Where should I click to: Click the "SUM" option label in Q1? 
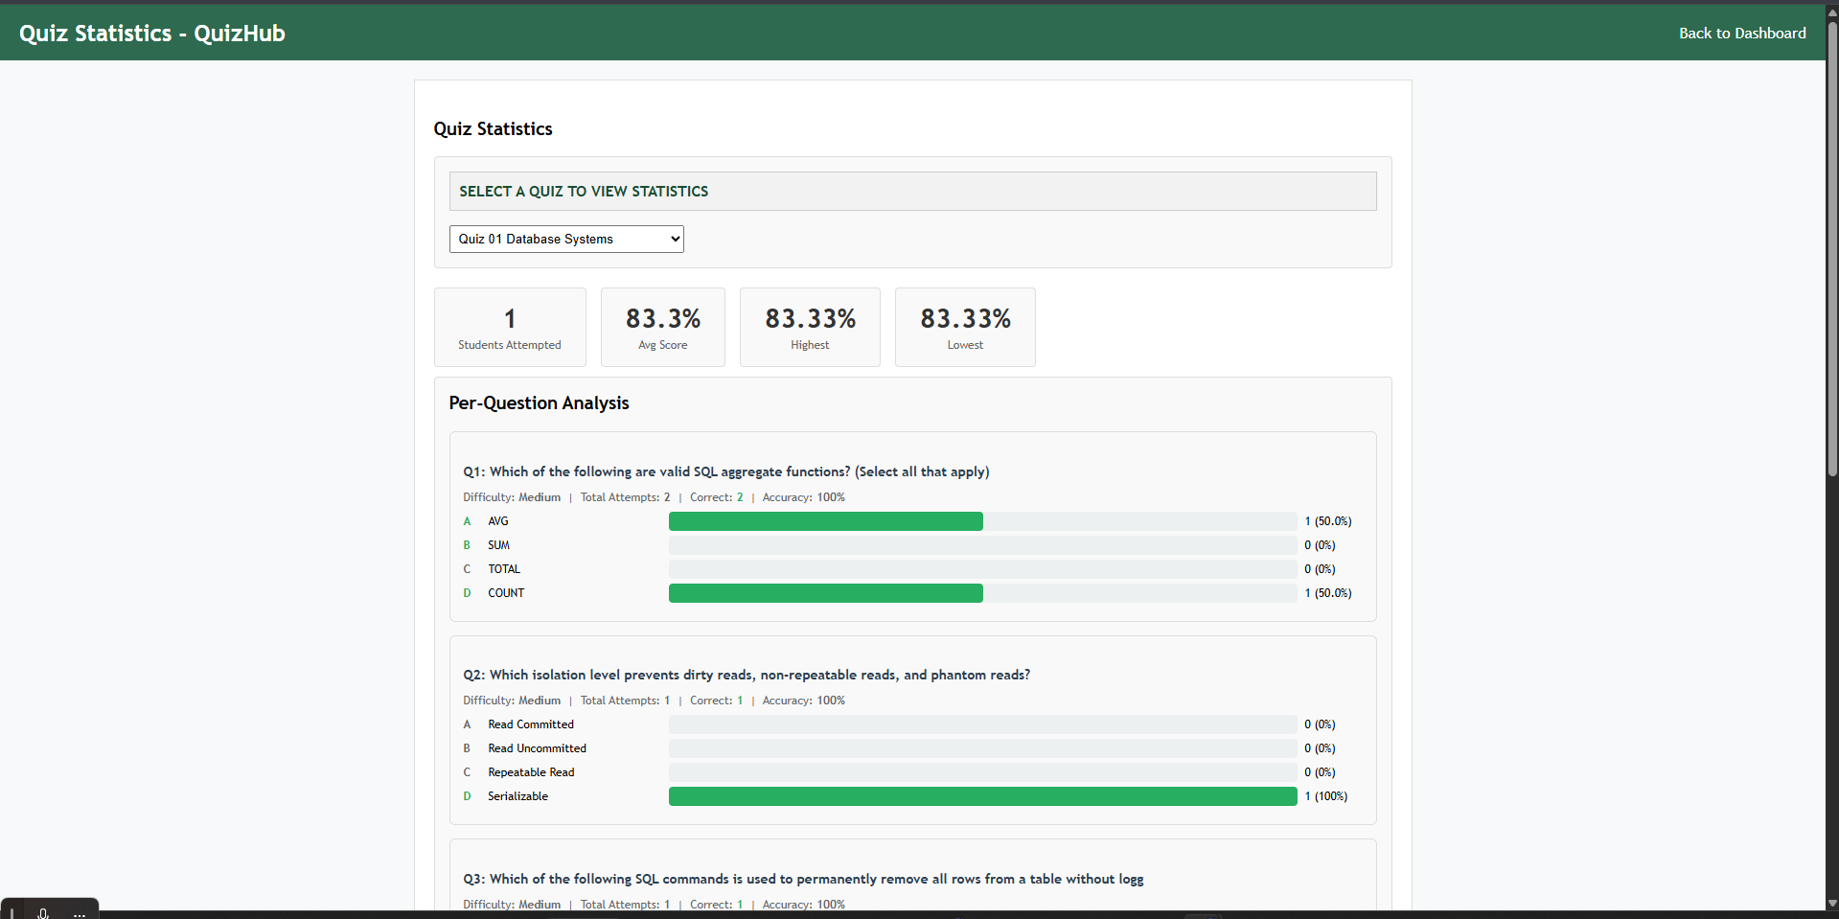[x=498, y=545]
